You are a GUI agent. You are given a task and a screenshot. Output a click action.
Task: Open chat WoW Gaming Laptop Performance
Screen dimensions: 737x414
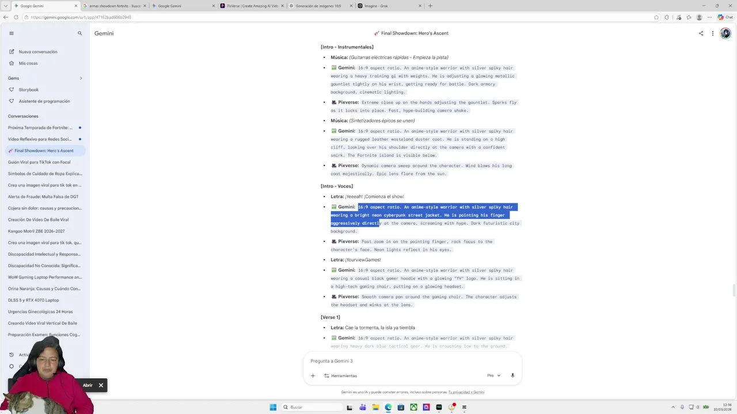pyautogui.click(x=45, y=277)
